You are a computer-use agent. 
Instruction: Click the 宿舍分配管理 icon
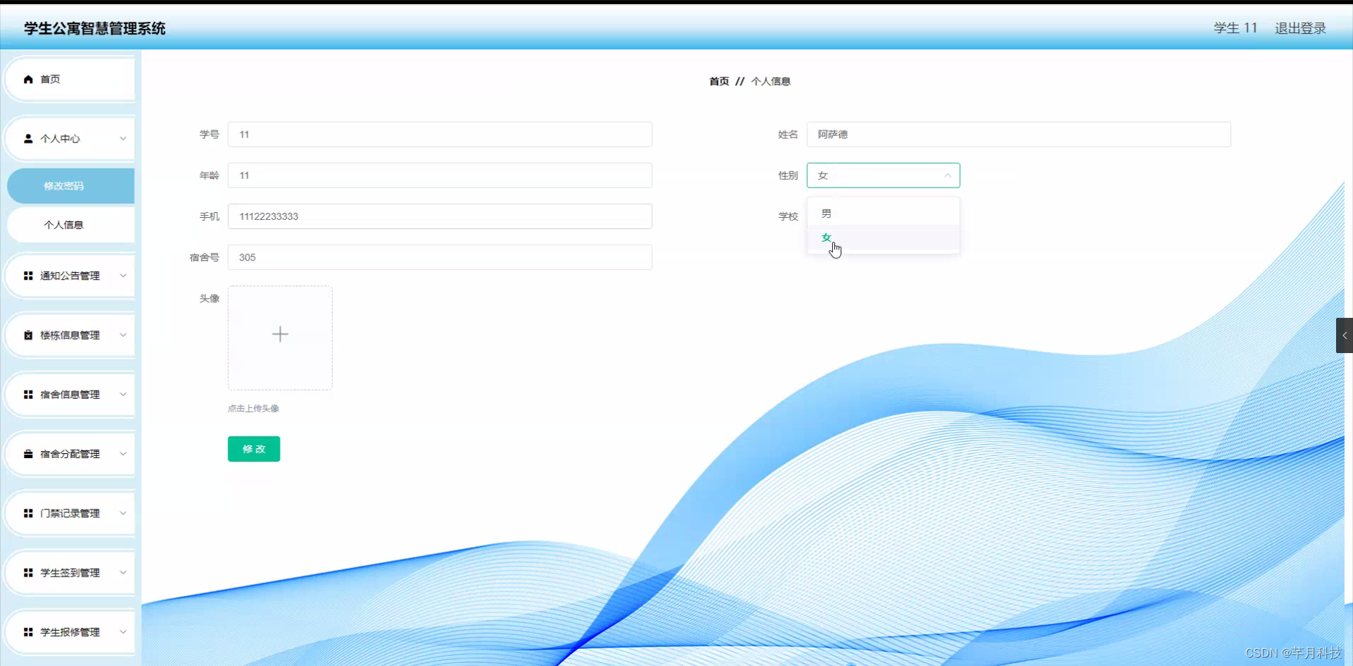tap(27, 453)
